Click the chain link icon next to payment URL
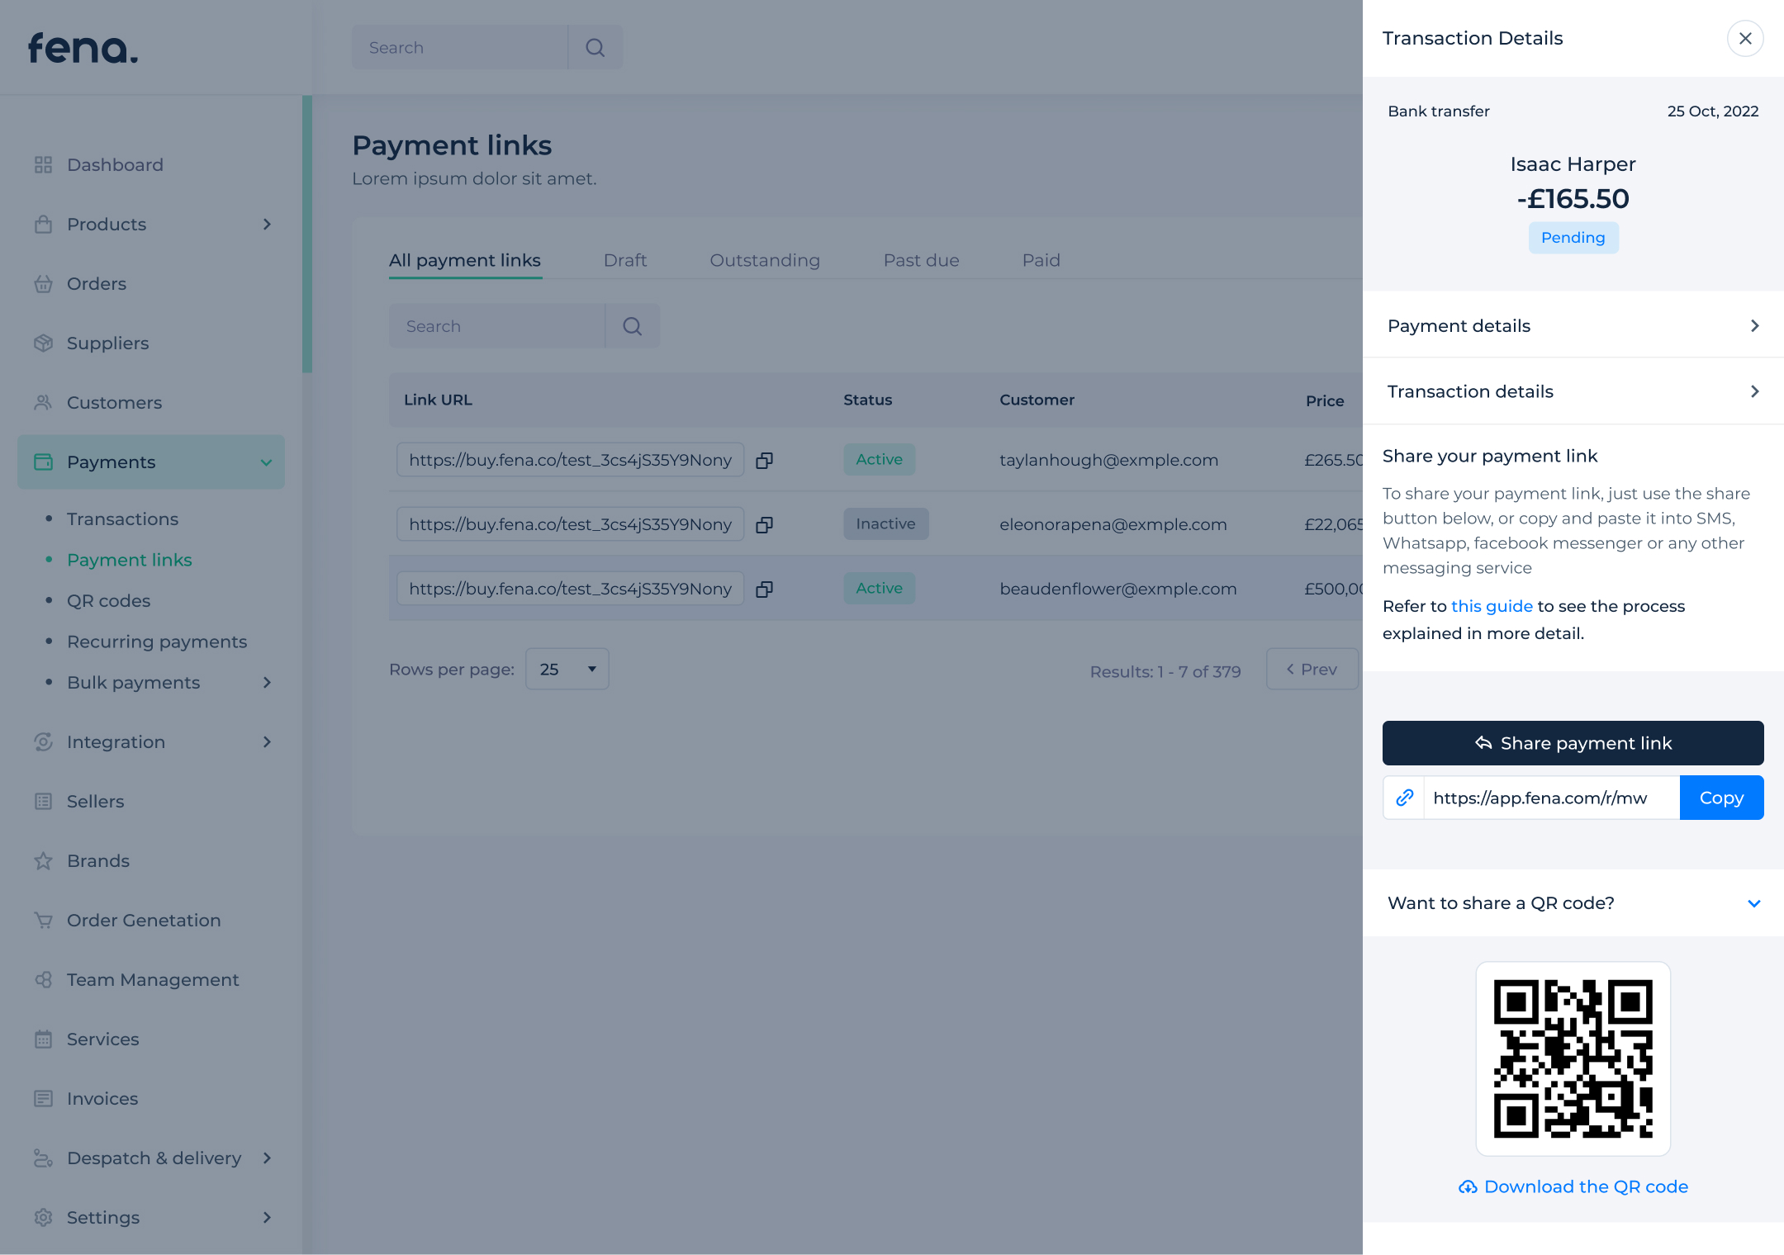Screen dimensions: 1784x1255 point(1407,798)
